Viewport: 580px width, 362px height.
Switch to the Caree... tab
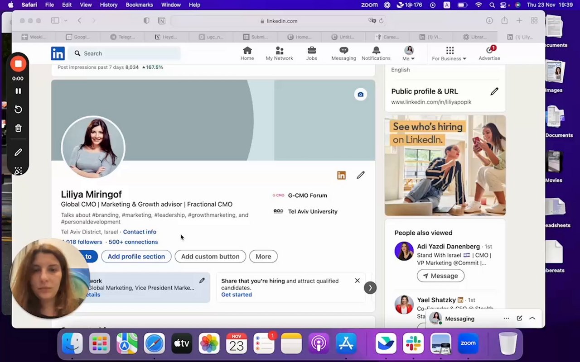[x=387, y=37]
